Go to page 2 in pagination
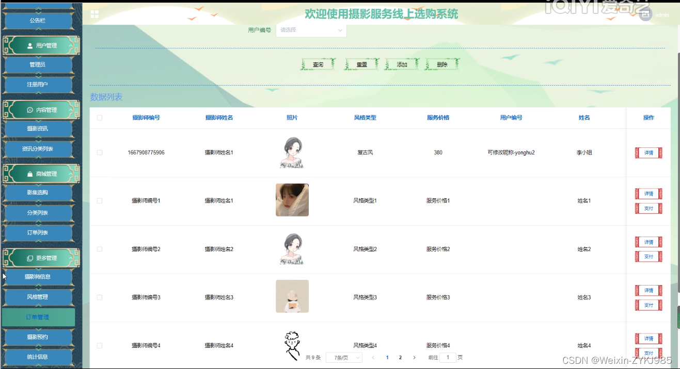This screenshot has height=369, width=680. click(x=400, y=357)
